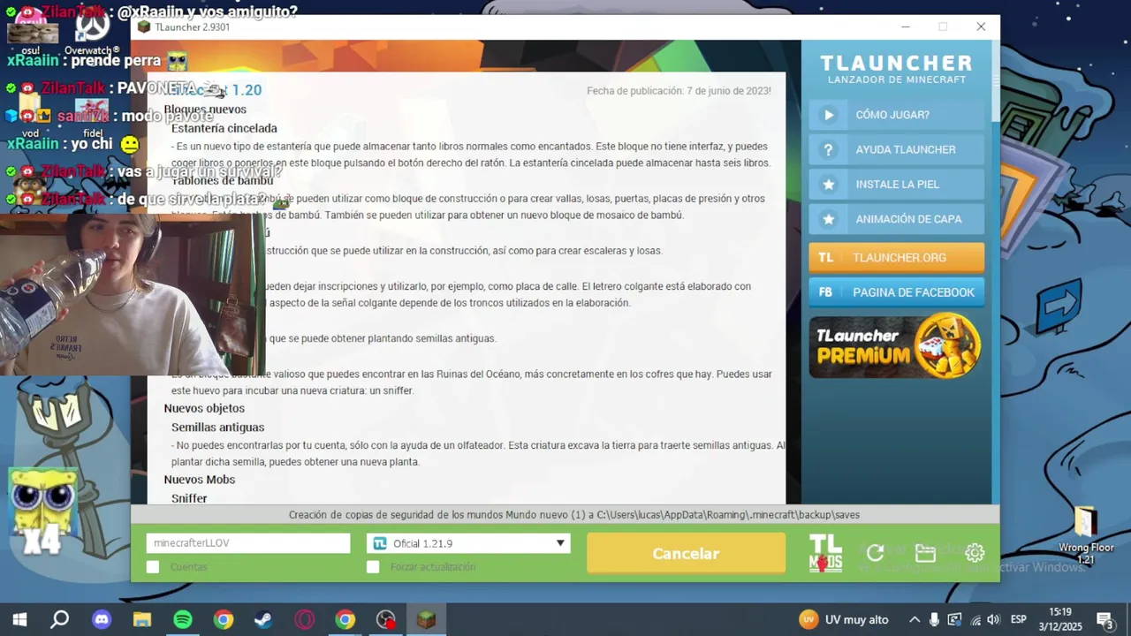The width and height of the screenshot is (1131, 636).
Task: Click TL icon on TLauncher.org button
Action: tap(825, 257)
